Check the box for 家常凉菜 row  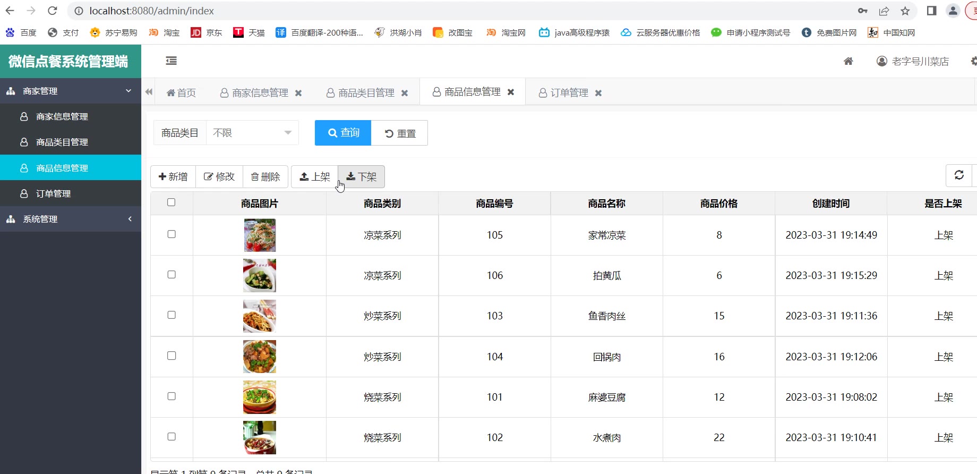172,234
